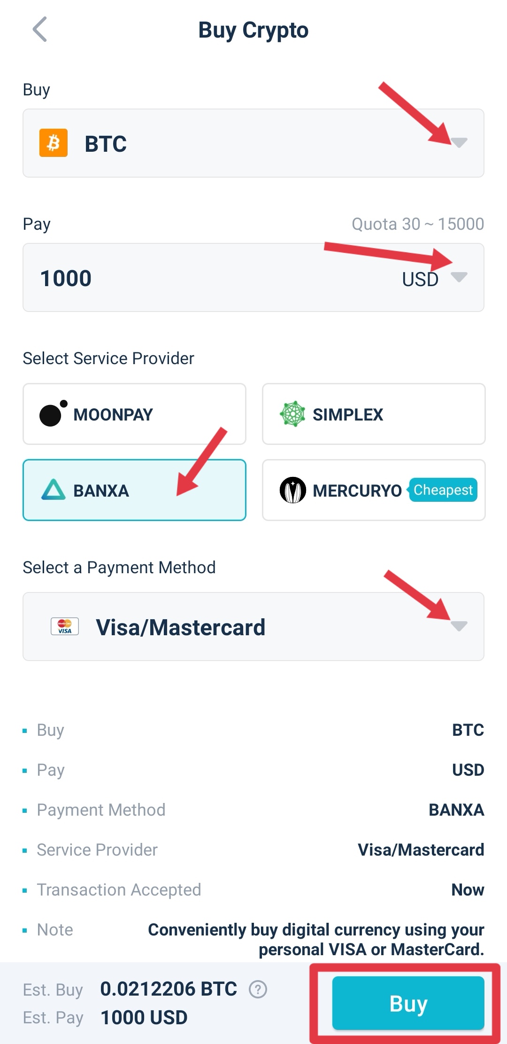Expand the BTC cryptocurrency dropdown arrow
The image size is (507, 1044).
pyautogui.click(x=459, y=142)
